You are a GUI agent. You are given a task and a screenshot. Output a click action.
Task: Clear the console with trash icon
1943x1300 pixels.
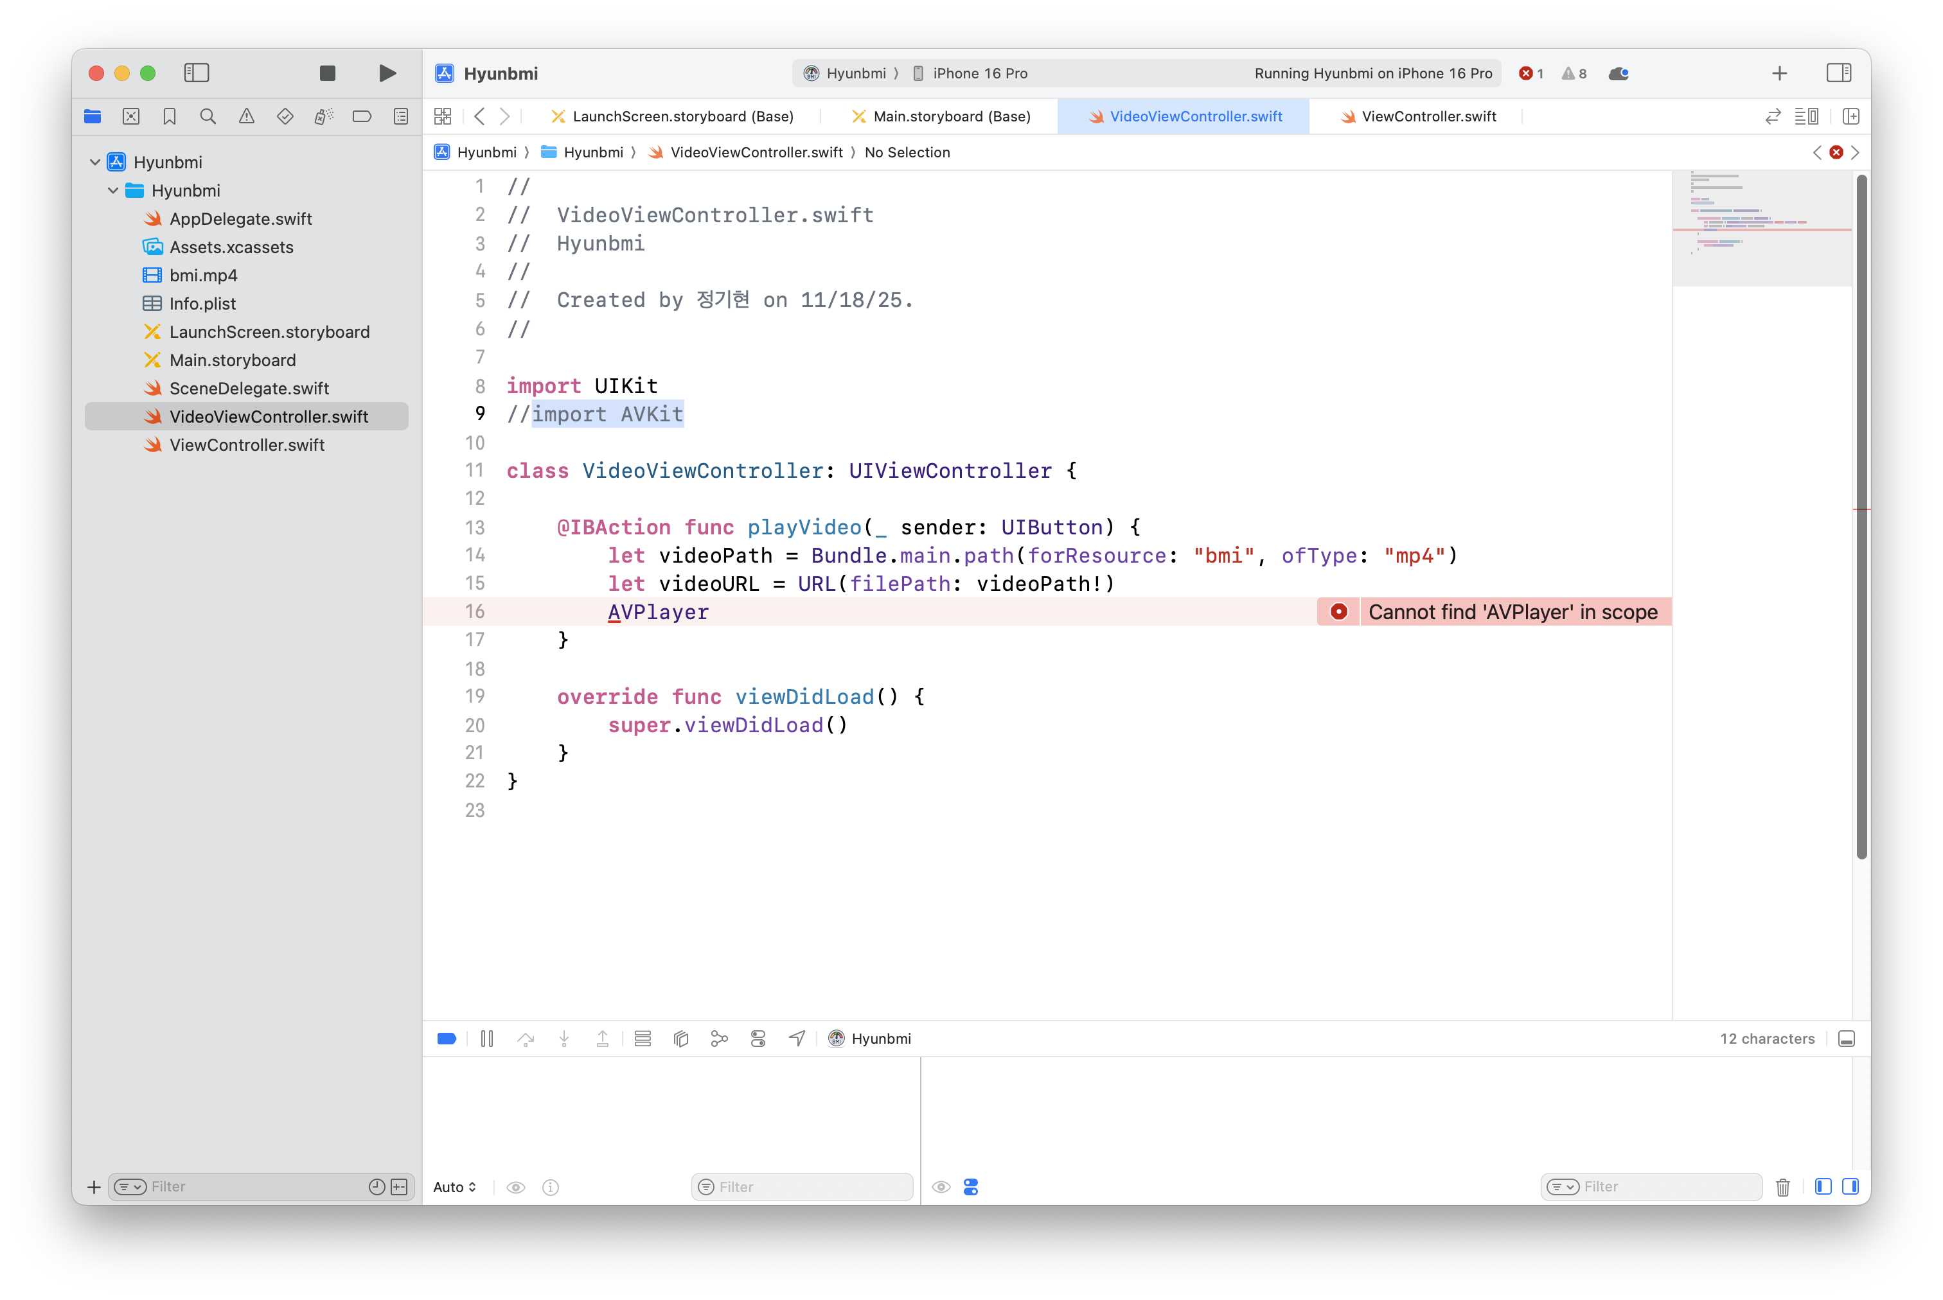tap(1782, 1187)
